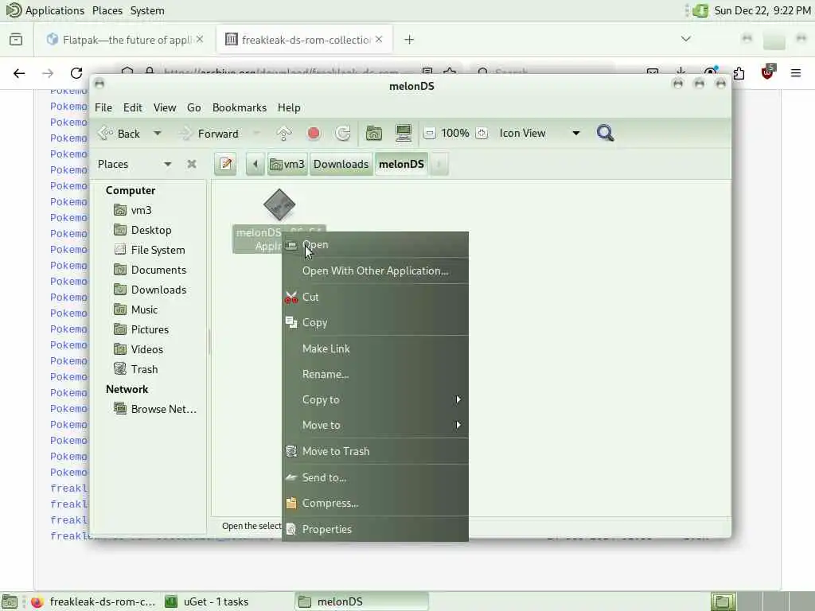Open the Places system menu
This screenshot has height=611, width=815.
coord(107,10)
